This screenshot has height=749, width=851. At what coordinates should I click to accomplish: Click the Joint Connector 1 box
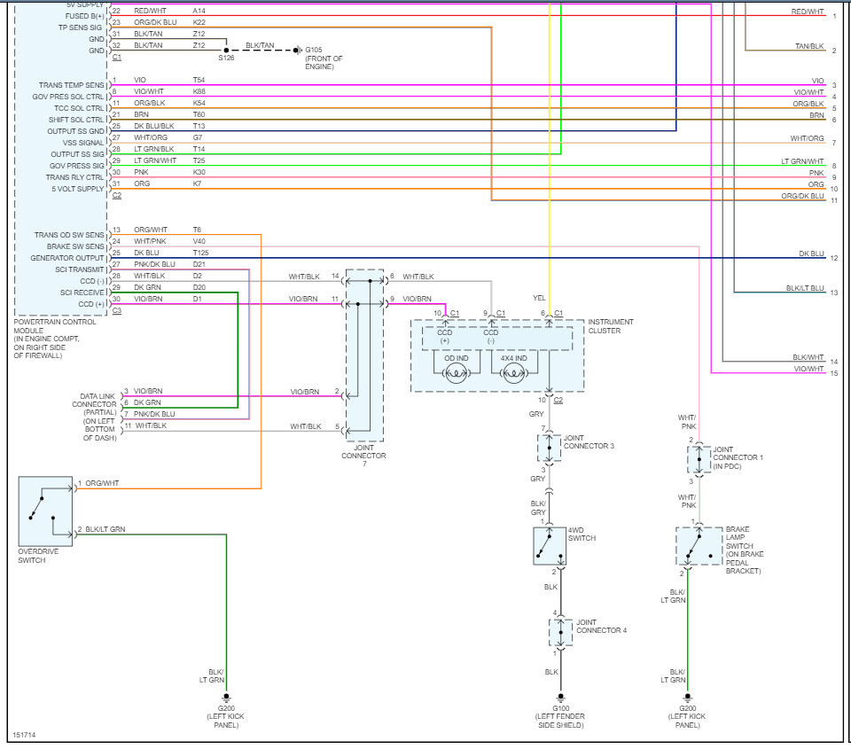pos(699,459)
